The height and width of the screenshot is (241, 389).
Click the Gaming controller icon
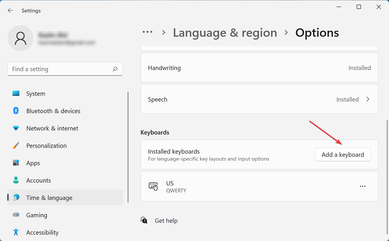[16, 215]
